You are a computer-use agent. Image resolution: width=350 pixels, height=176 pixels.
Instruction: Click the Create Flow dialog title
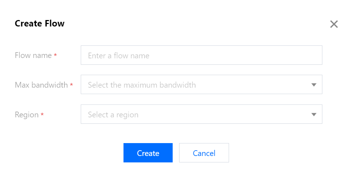point(39,24)
